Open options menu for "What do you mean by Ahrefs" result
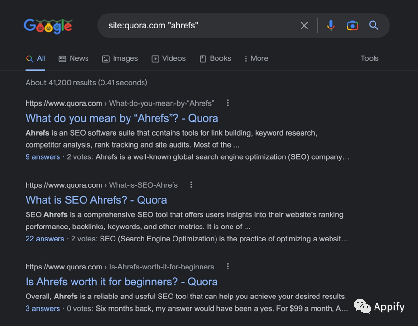 tap(228, 103)
